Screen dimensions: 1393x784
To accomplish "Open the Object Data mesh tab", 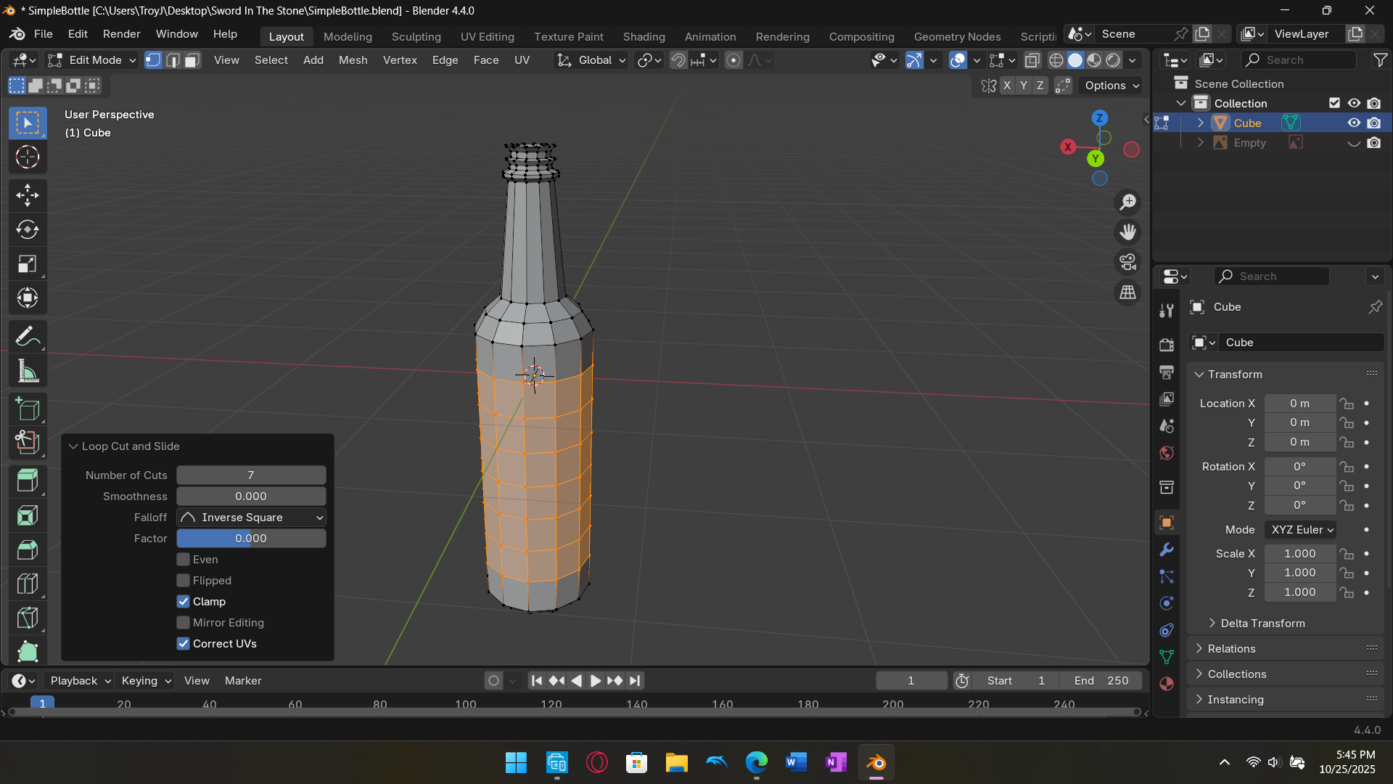I will tap(1167, 657).
